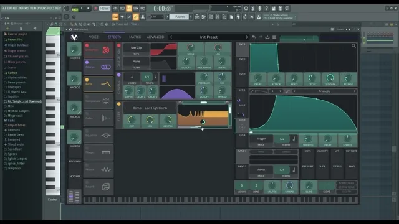This screenshot has height=224, width=399.
Task: Open the Plugin database folder in the browser
Action: 18,45
